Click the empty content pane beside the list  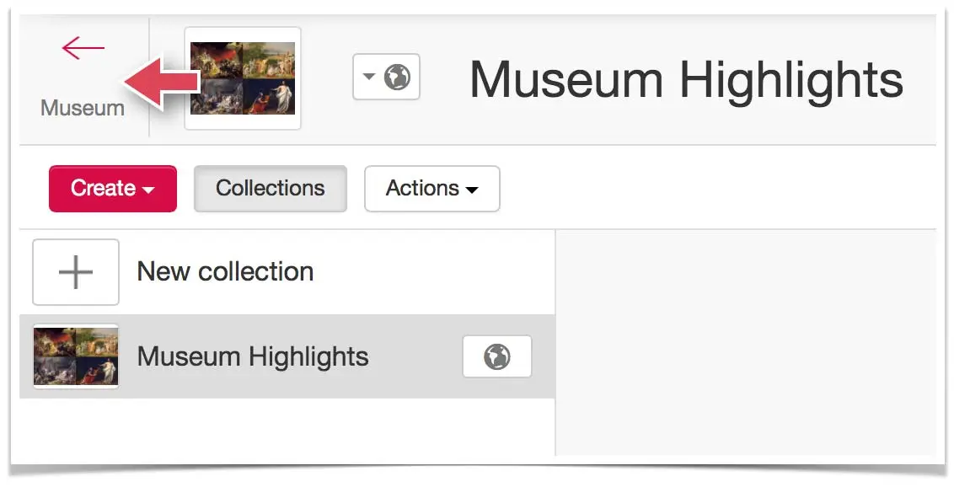pyautogui.click(x=745, y=342)
